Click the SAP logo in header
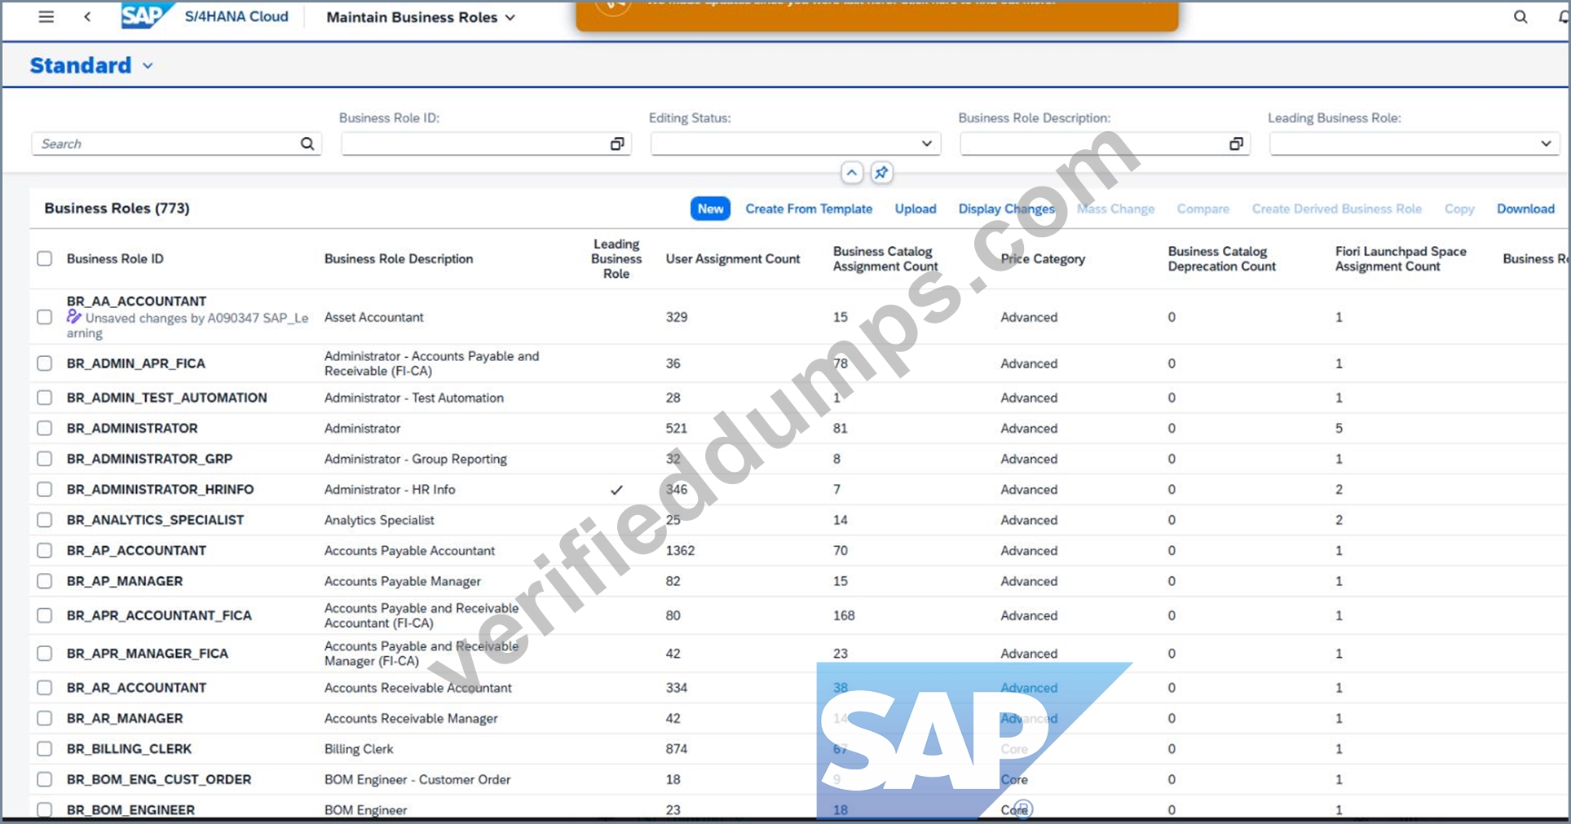This screenshot has width=1571, height=824. 145,15
